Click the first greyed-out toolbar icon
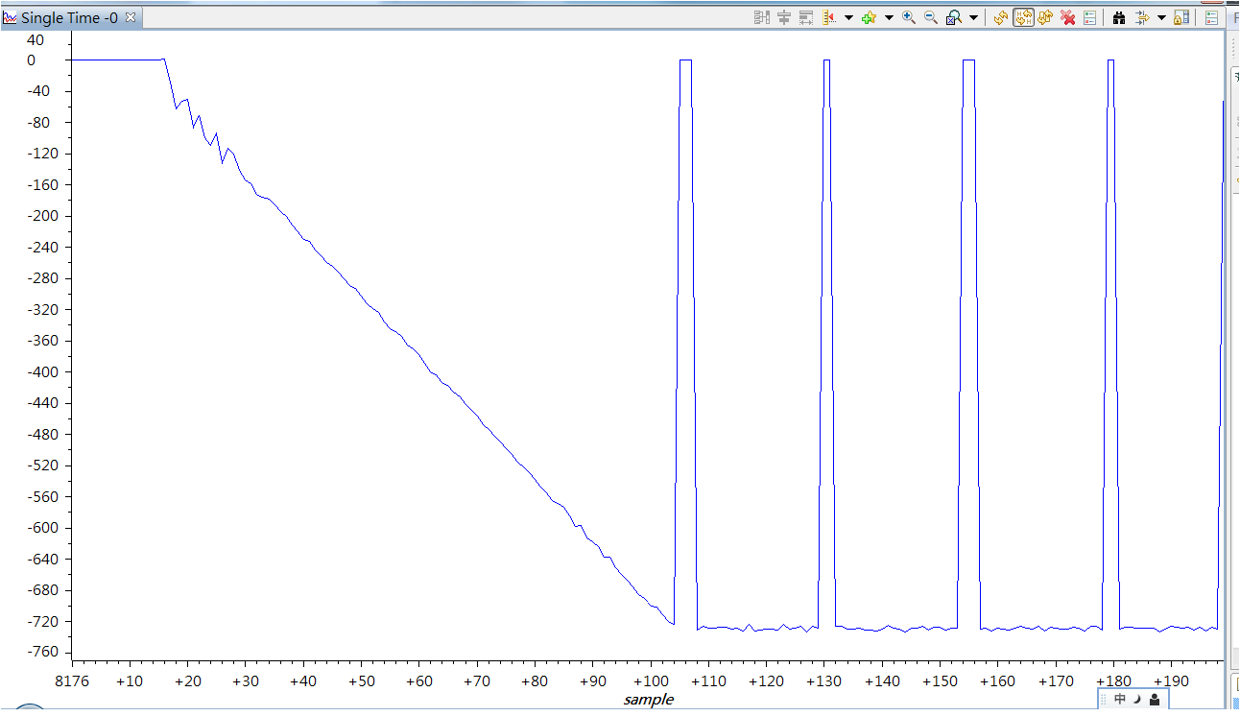This screenshot has height=716, width=1240. (762, 17)
